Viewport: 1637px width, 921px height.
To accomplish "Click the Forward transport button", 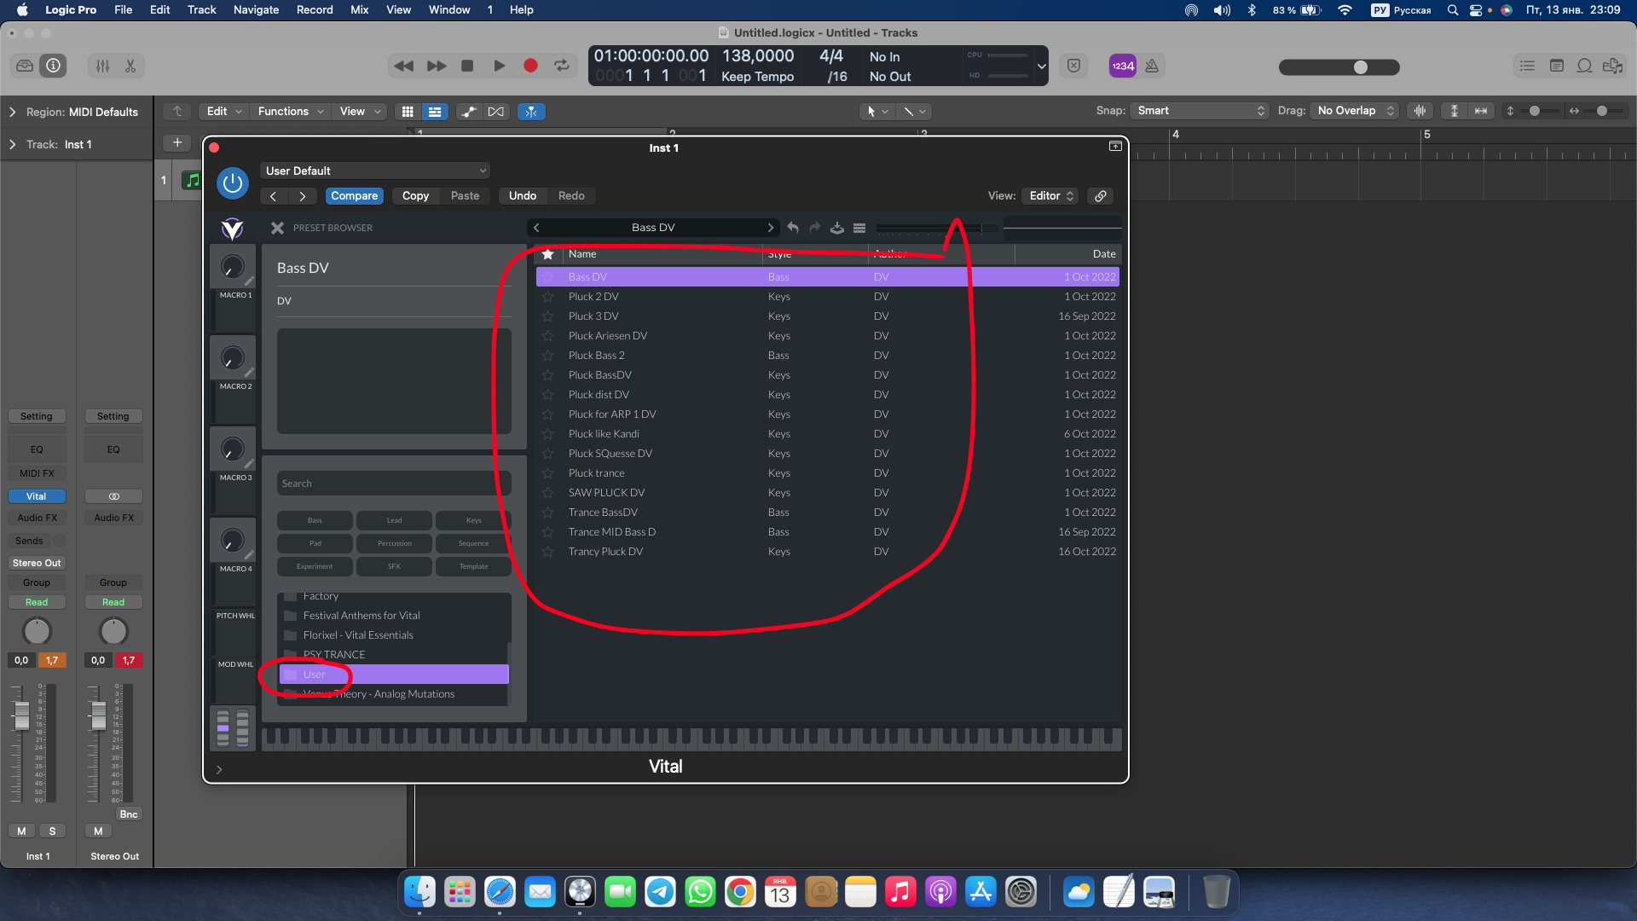I will tap(436, 66).
